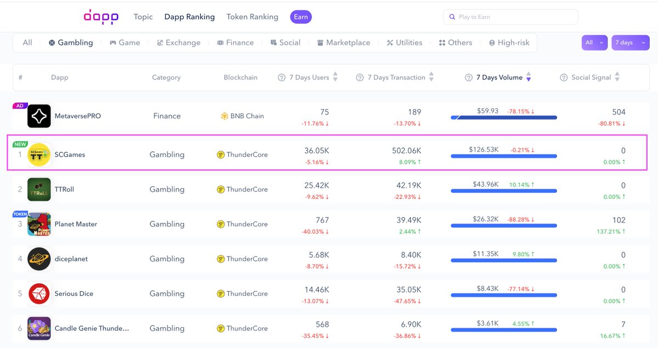Open the MetaversePRO app icon
The image size is (658, 348).
pyautogui.click(x=39, y=116)
